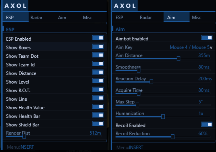Viewport: 216px width, 152px height.
Task: Toggle the Recoil Enabled switch
Action: (207, 124)
